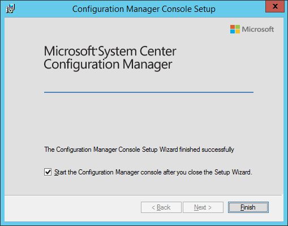Click the disabled Next button
288x226 pixels.
203,207
